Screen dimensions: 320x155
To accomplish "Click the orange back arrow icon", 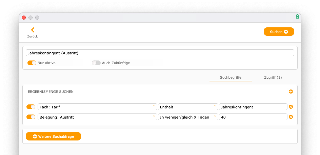I will pyautogui.click(x=33, y=30).
